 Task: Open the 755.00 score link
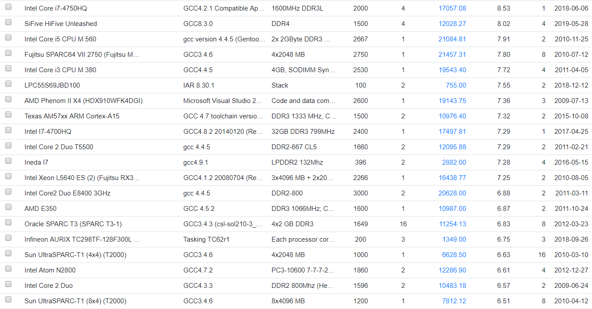coord(456,85)
